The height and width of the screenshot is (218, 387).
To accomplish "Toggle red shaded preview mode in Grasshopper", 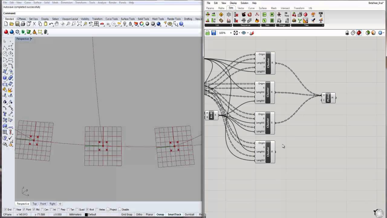I will (x=359, y=33).
